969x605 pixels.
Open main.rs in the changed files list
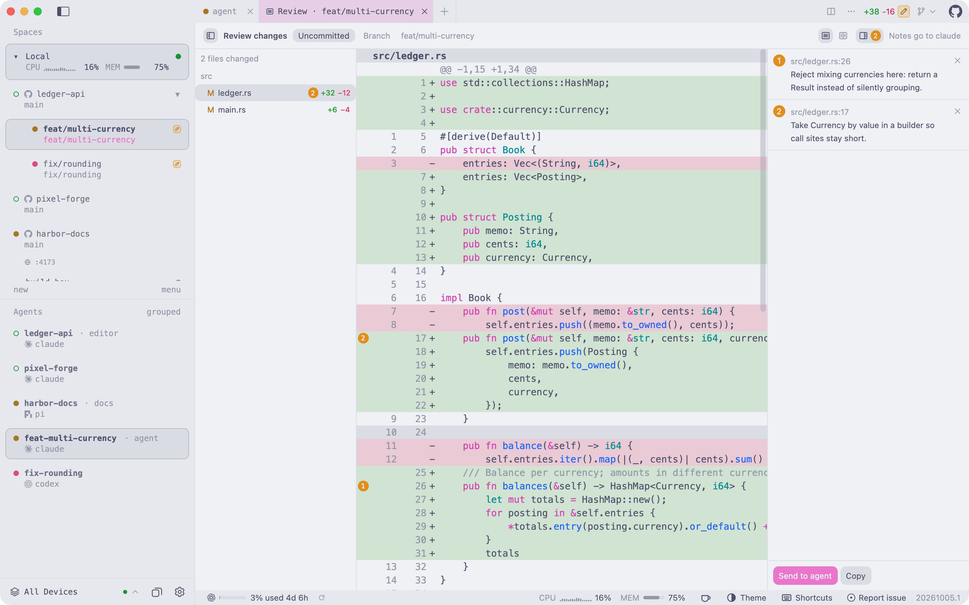276,110
